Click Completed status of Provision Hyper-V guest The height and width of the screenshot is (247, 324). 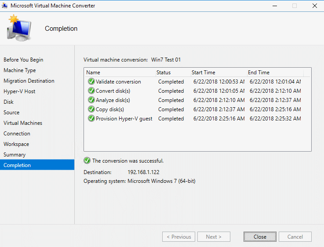(171, 119)
